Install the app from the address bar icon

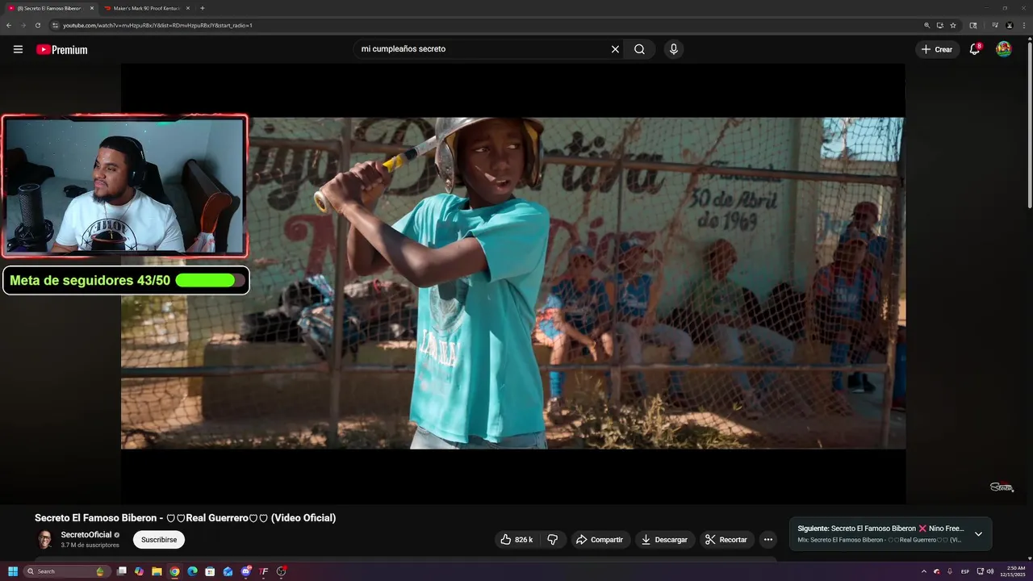pos(939,25)
